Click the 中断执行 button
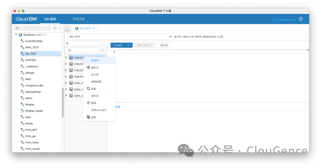 (145, 45)
